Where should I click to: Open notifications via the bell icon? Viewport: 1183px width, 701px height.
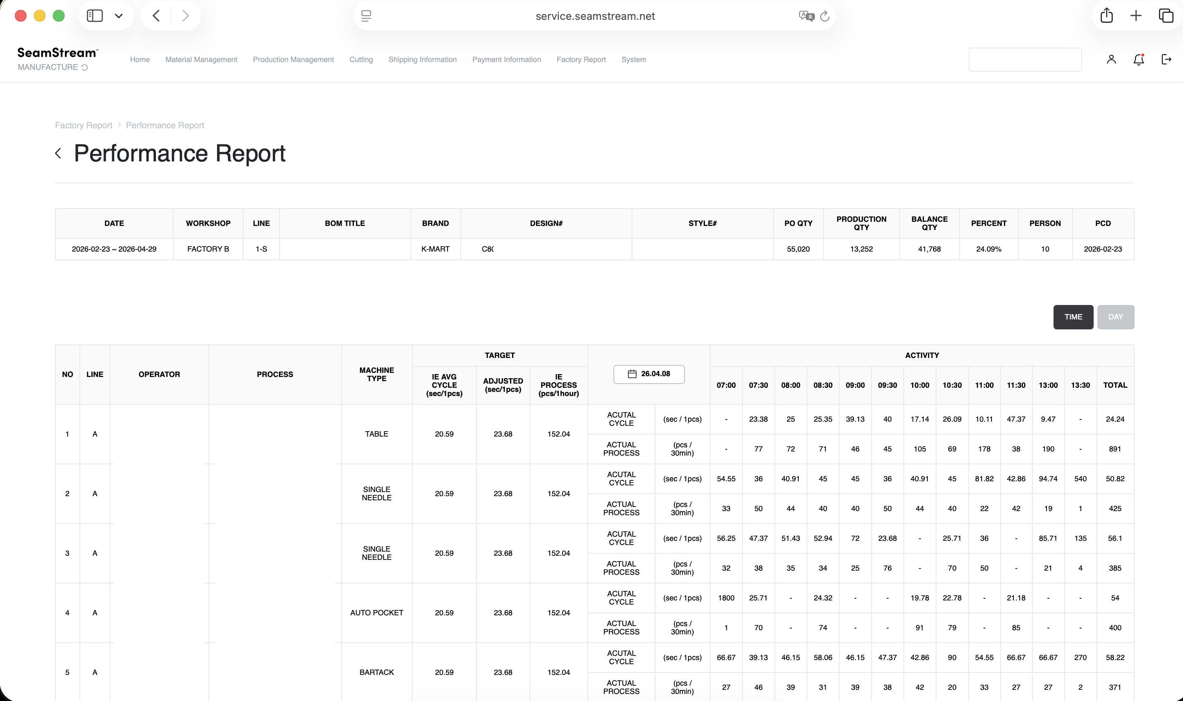[1138, 59]
